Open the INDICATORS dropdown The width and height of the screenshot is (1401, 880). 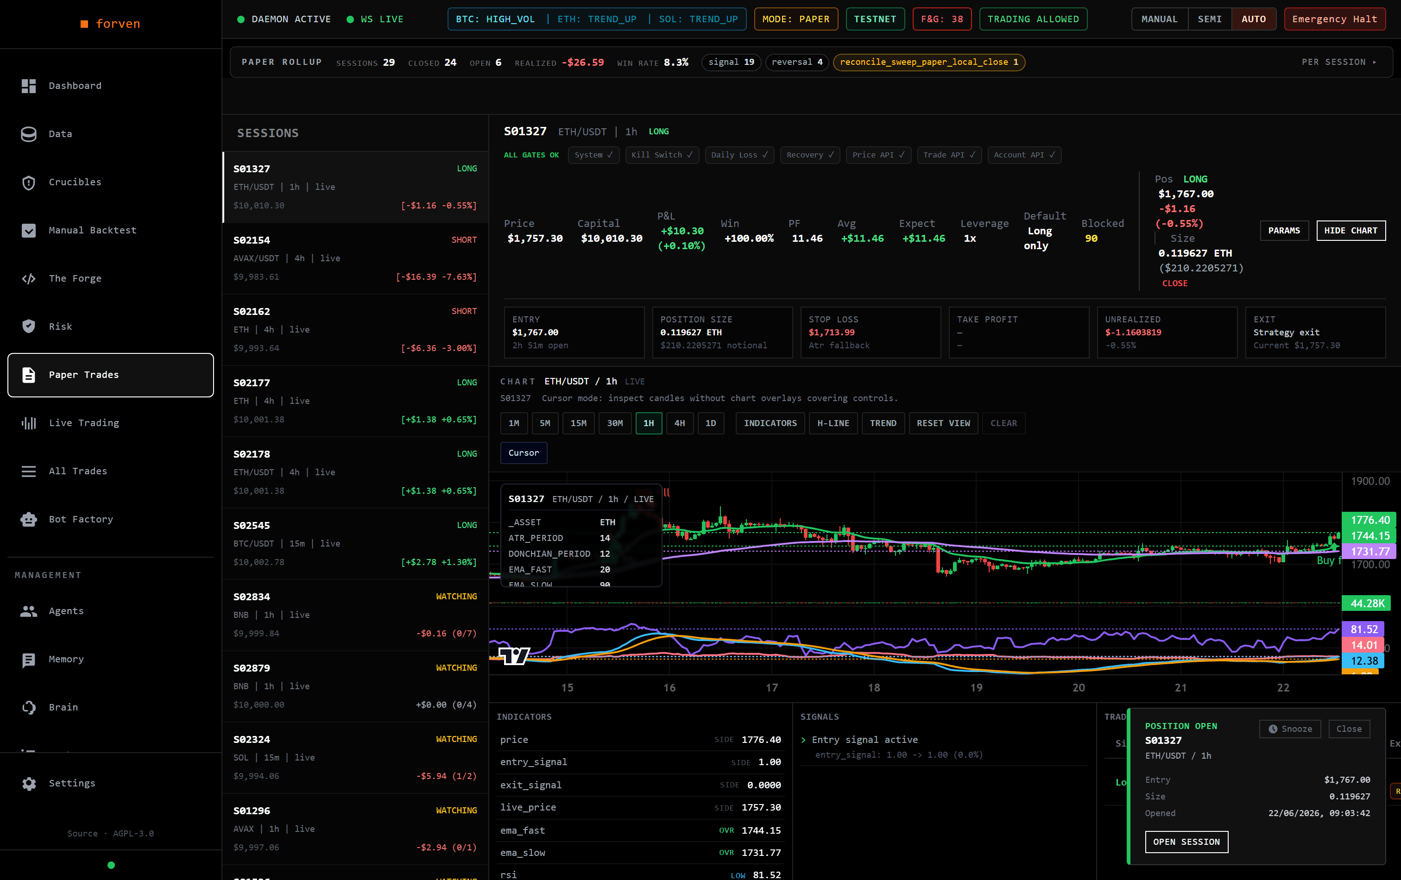(x=770, y=423)
